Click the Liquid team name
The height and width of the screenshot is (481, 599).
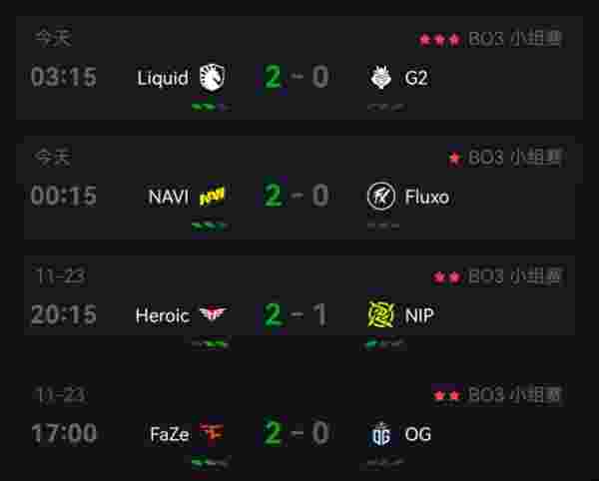[163, 78]
